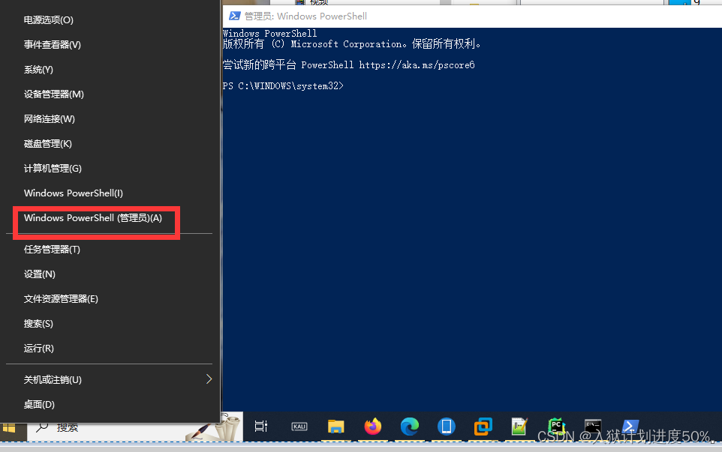The height and width of the screenshot is (452, 722).
Task: Click the PowerShell window title icon
Action: pyautogui.click(x=234, y=16)
